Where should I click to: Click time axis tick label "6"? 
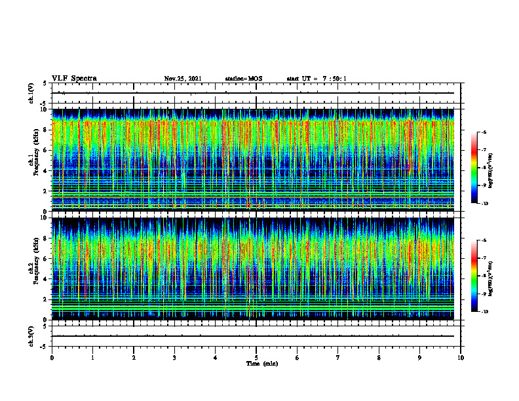click(x=298, y=358)
